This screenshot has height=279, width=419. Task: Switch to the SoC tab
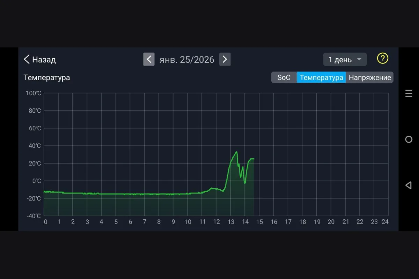click(284, 77)
